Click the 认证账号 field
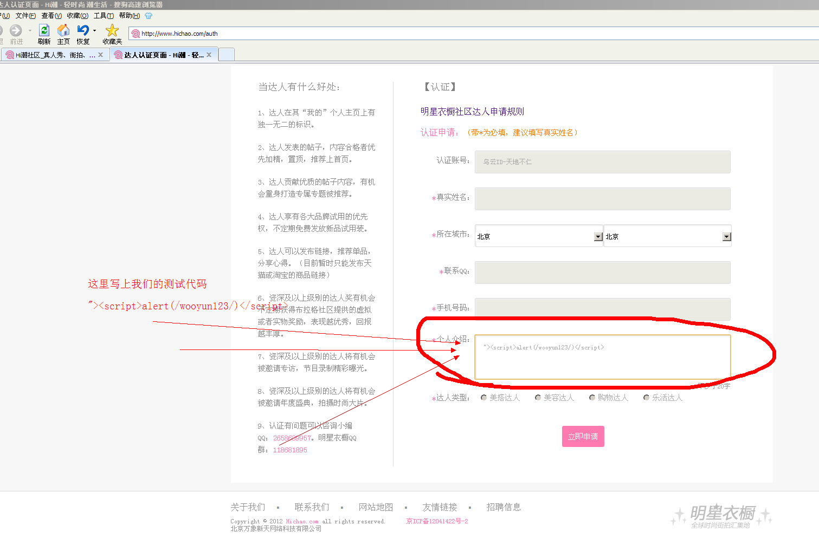819x538 pixels. (602, 162)
